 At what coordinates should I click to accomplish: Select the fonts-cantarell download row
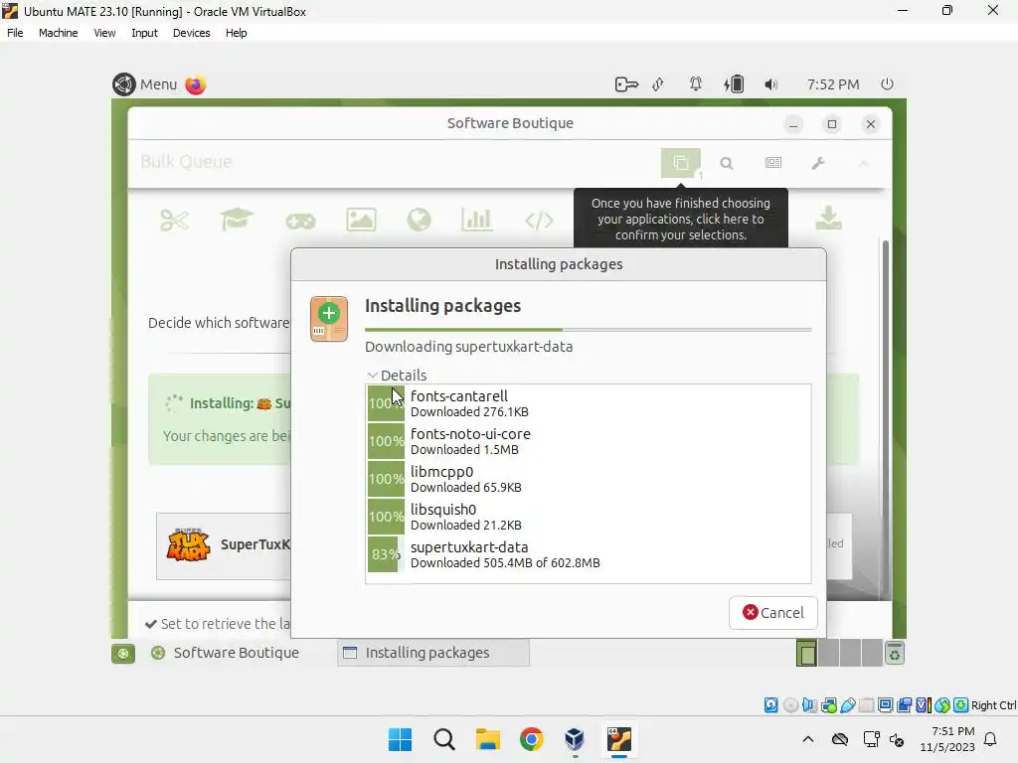[x=589, y=403]
